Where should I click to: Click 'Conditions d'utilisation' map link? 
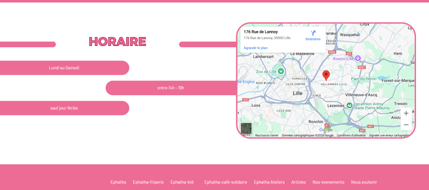coord(351,135)
